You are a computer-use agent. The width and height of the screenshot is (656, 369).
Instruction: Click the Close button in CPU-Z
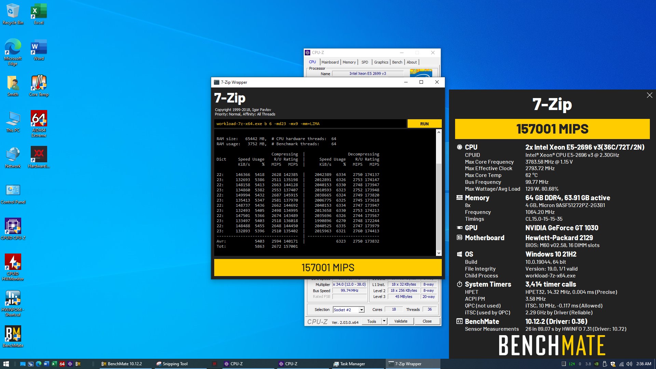click(x=427, y=321)
